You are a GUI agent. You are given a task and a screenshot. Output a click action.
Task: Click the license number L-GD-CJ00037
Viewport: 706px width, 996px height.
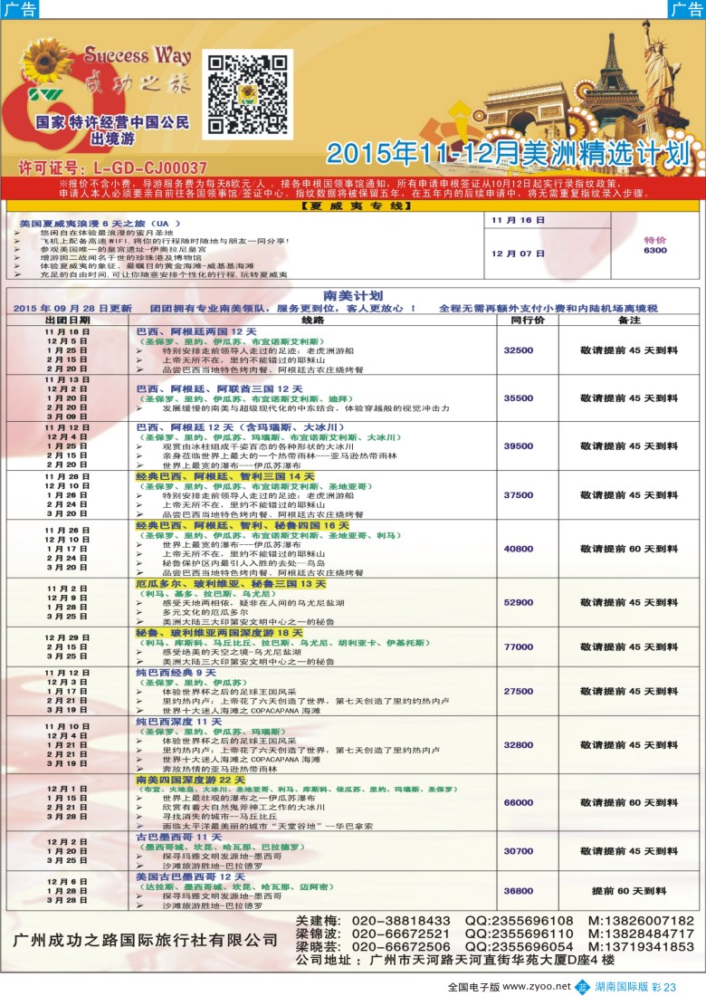click(150, 168)
